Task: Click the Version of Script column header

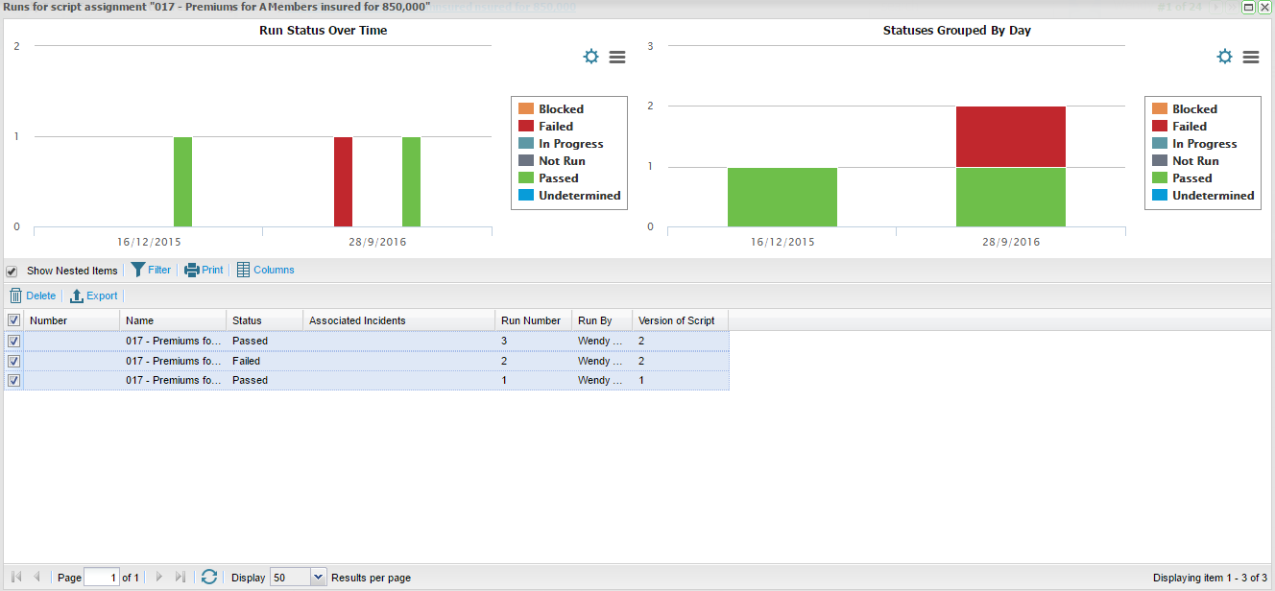Action: pos(676,320)
